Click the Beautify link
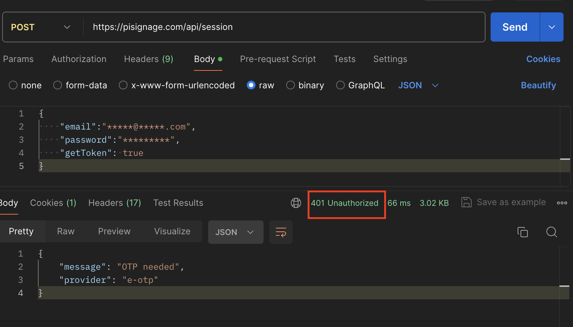This screenshot has height=327, width=573. click(x=538, y=85)
